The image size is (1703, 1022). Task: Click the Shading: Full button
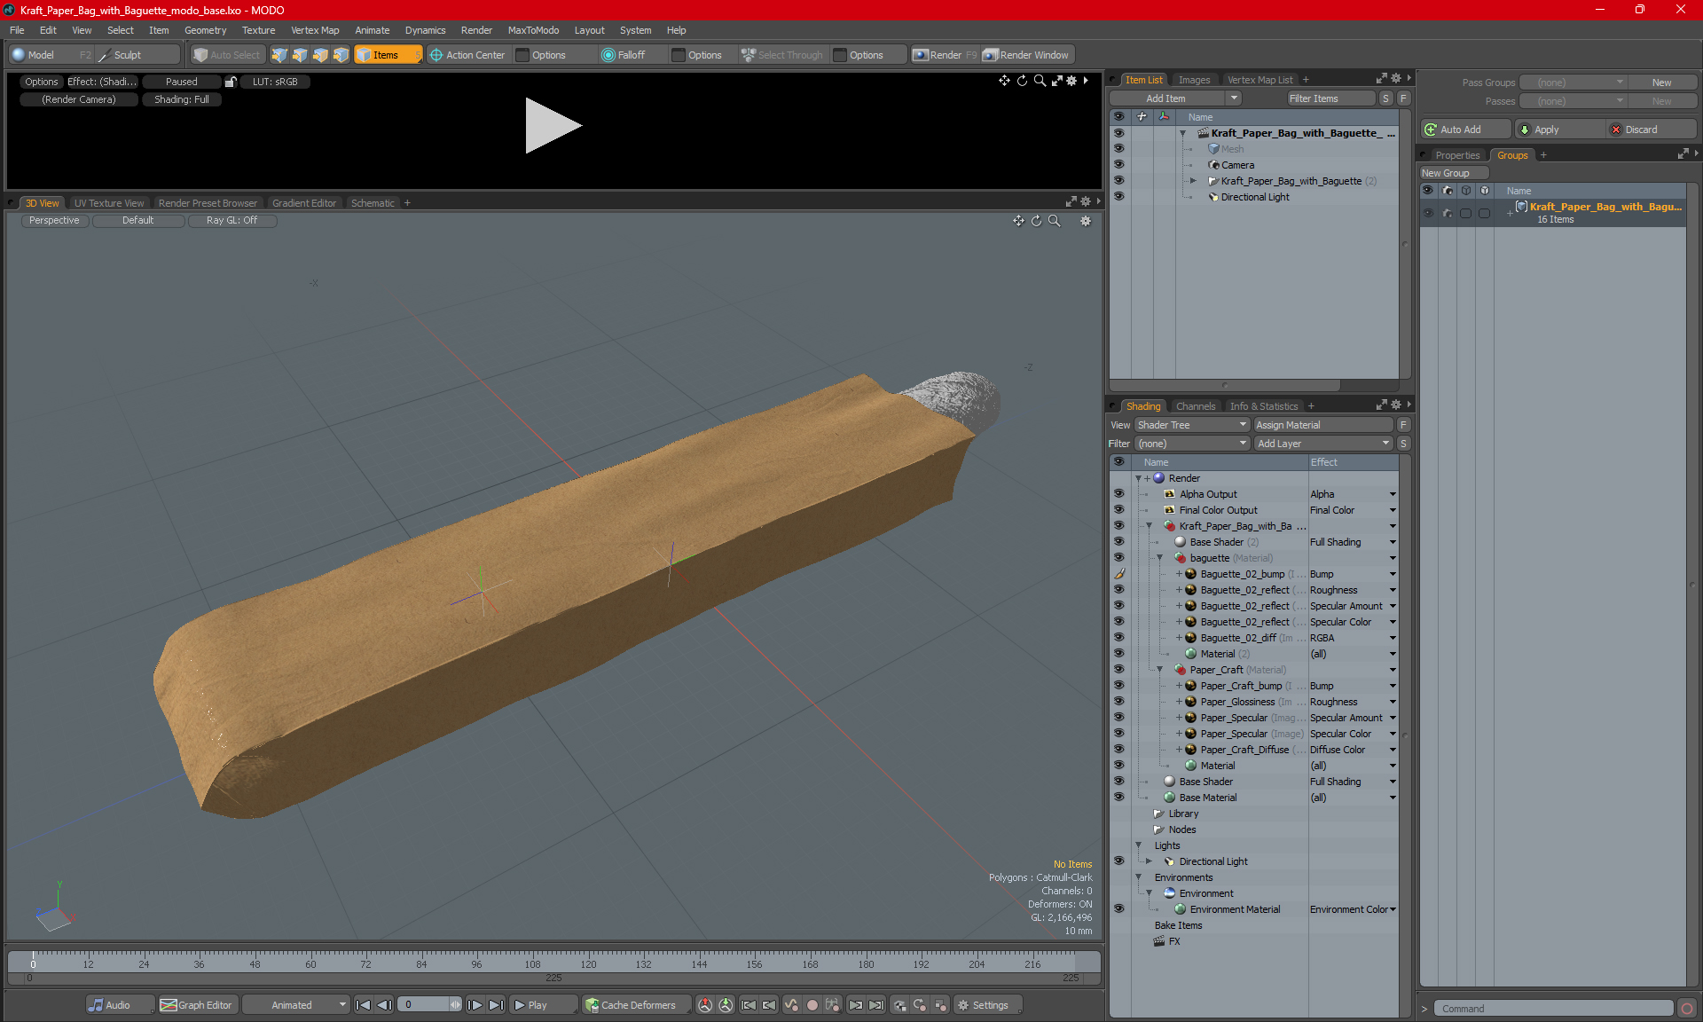pyautogui.click(x=182, y=99)
